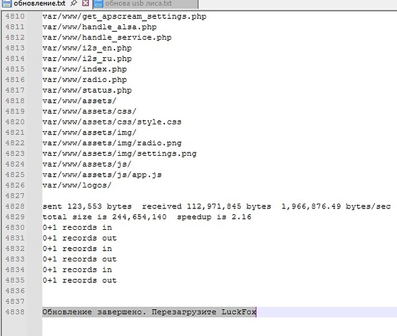Viewport: 397px width, 336px height.
Task: Click empty line 4836 in the editor
Action: tap(219, 291)
